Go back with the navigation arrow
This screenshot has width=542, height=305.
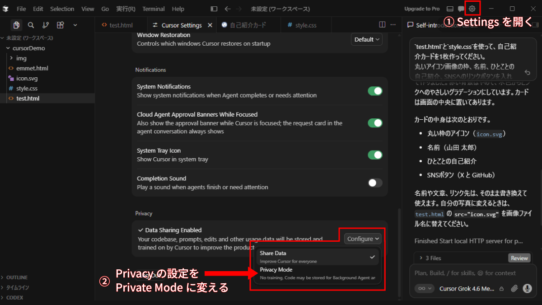click(x=228, y=9)
